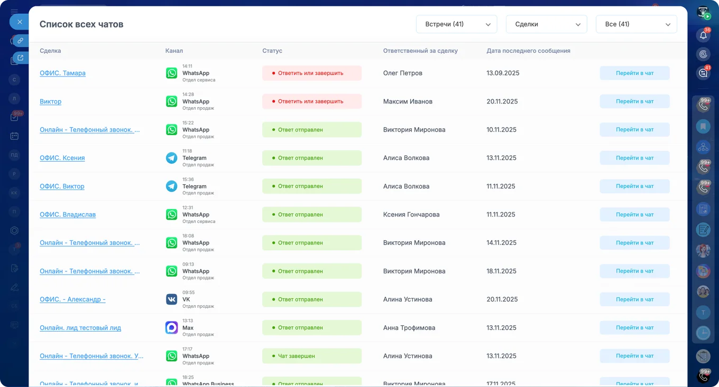This screenshot has width=719, height=387.
Task: Open the notifications bell
Action: click(703, 35)
